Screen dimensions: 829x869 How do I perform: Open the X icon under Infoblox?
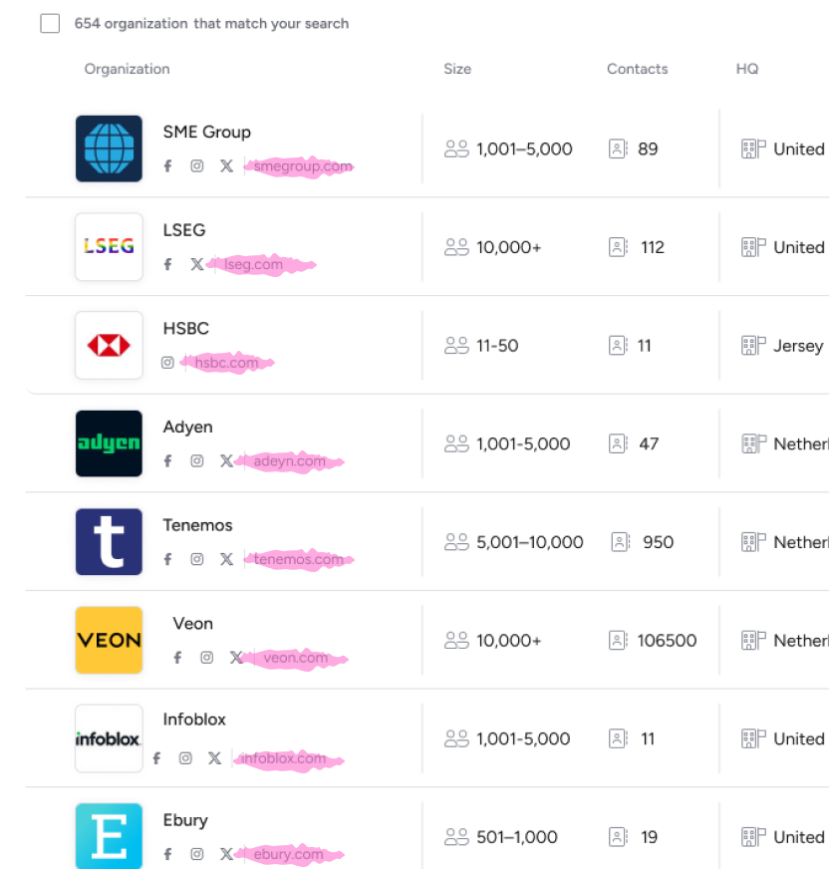(214, 758)
